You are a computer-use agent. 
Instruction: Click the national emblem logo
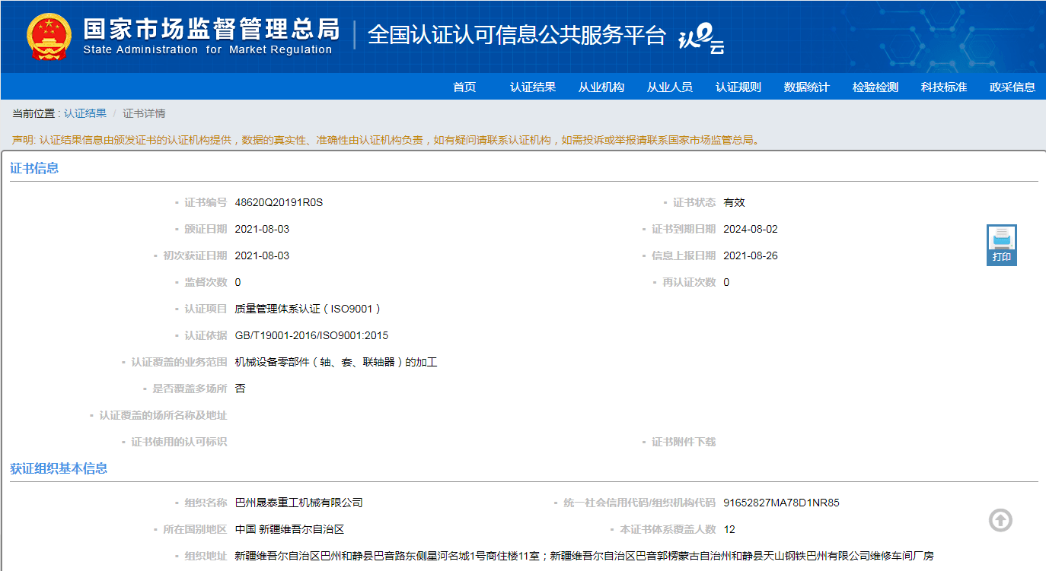[x=49, y=36]
